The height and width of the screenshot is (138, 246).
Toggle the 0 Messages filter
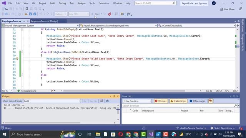pyautogui.click(x=198, y=101)
